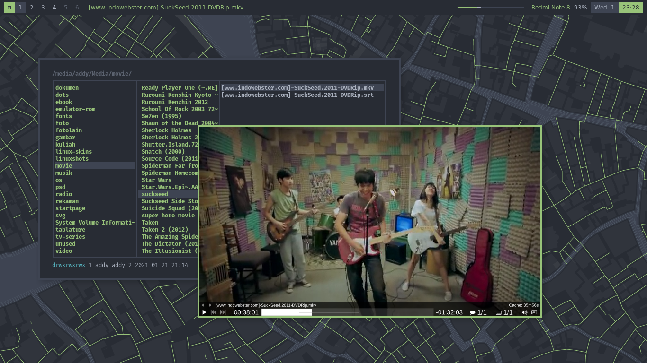The image size is (647, 363).
Task: Select the SuckSeed .srt subtitle file
Action: (297, 95)
